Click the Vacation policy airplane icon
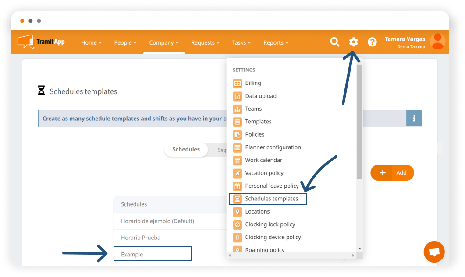Screen dimensions: 465x277 pos(237,173)
